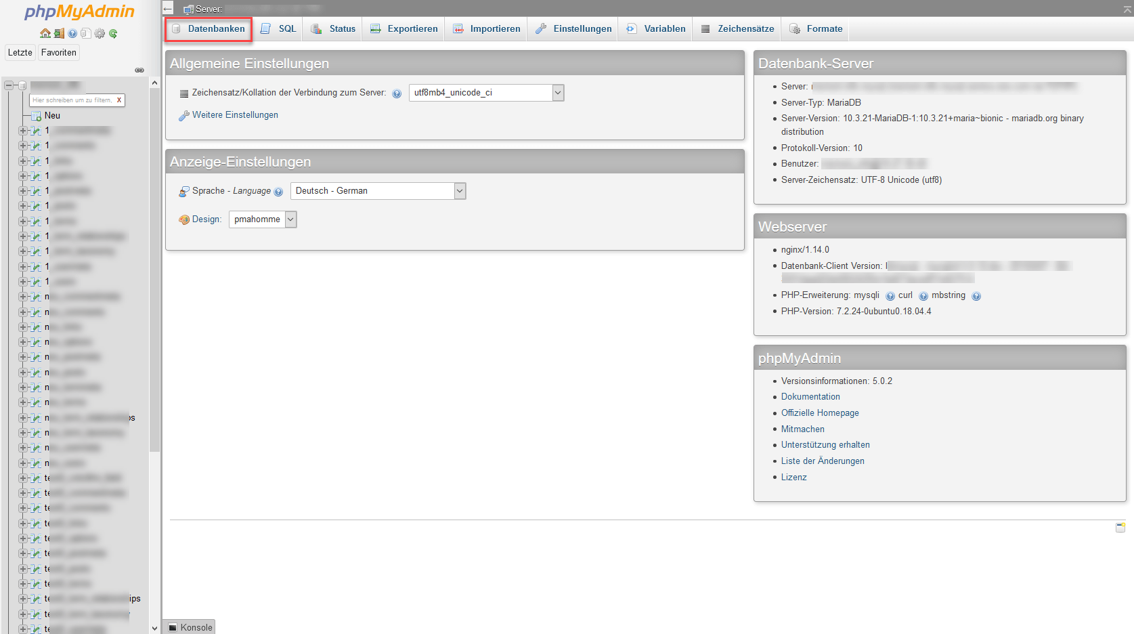Open help icon after mysqli extension

tap(890, 296)
